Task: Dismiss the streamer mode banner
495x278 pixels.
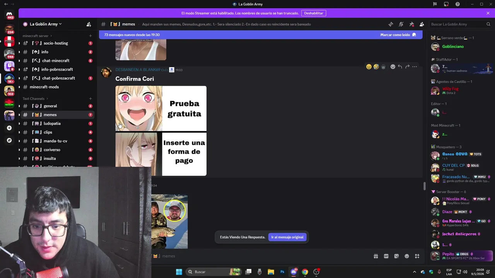Action: (x=488, y=13)
